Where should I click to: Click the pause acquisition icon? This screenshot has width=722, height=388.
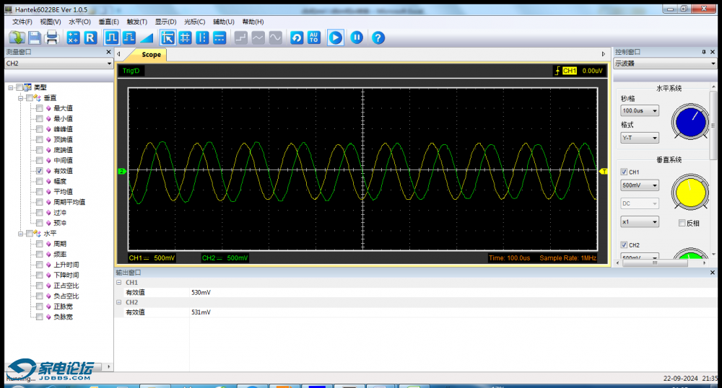[x=357, y=38]
